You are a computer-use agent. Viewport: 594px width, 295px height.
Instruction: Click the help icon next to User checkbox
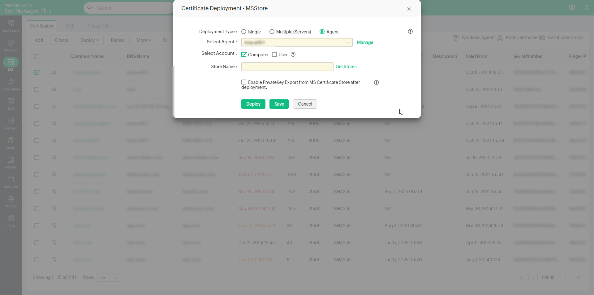point(293,54)
